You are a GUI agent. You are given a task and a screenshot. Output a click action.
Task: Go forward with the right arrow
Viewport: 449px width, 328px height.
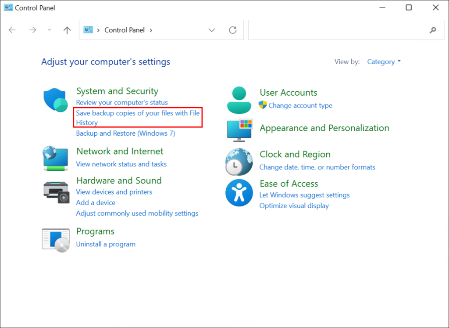coord(32,30)
